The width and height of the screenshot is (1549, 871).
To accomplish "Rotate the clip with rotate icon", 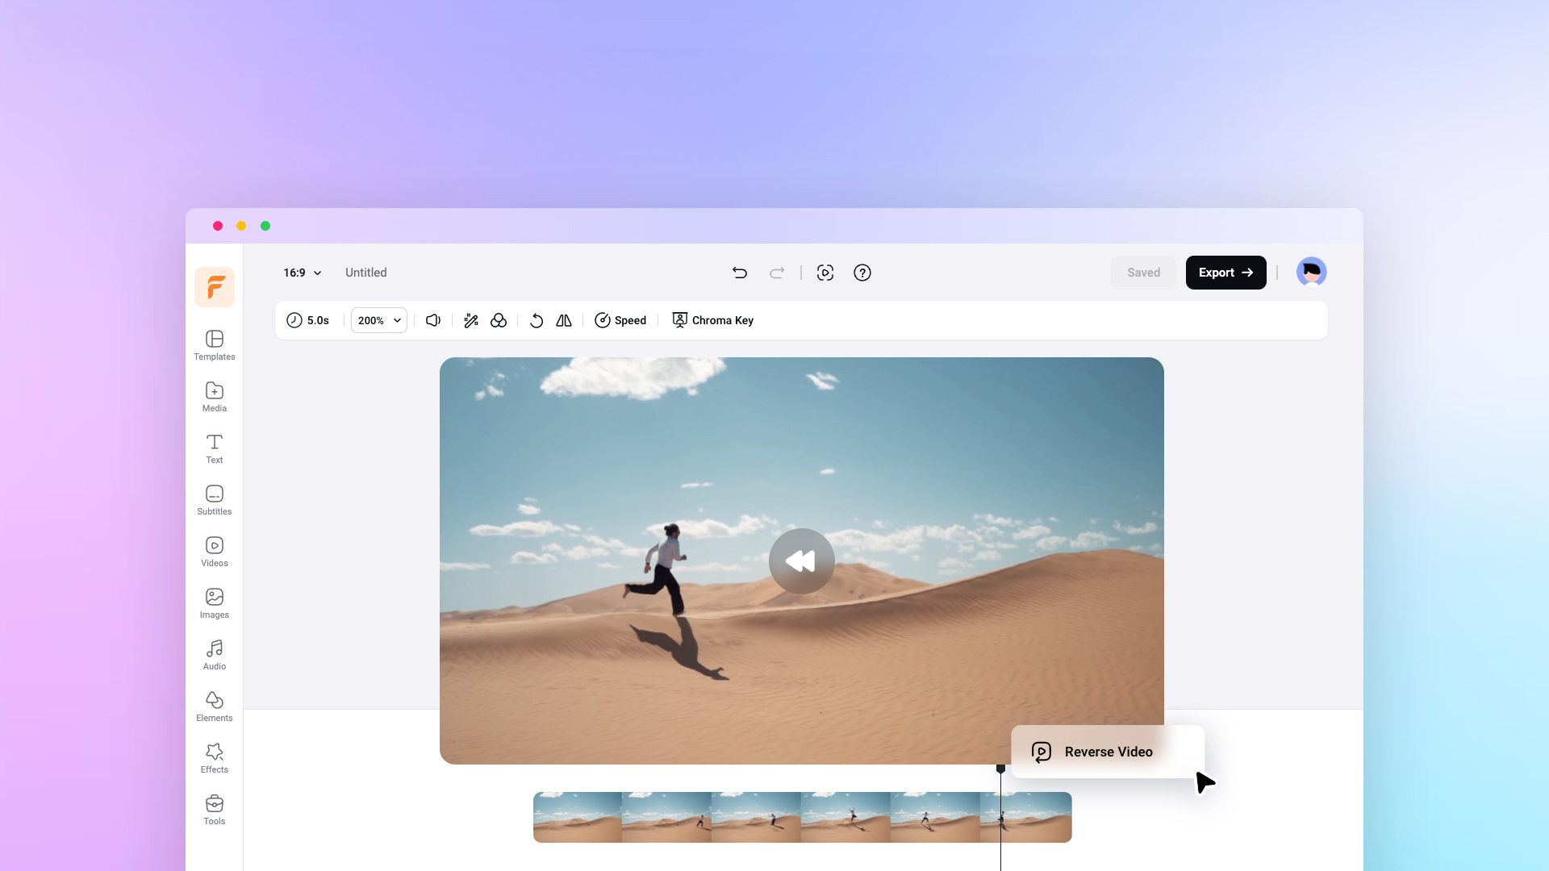I will pyautogui.click(x=537, y=320).
